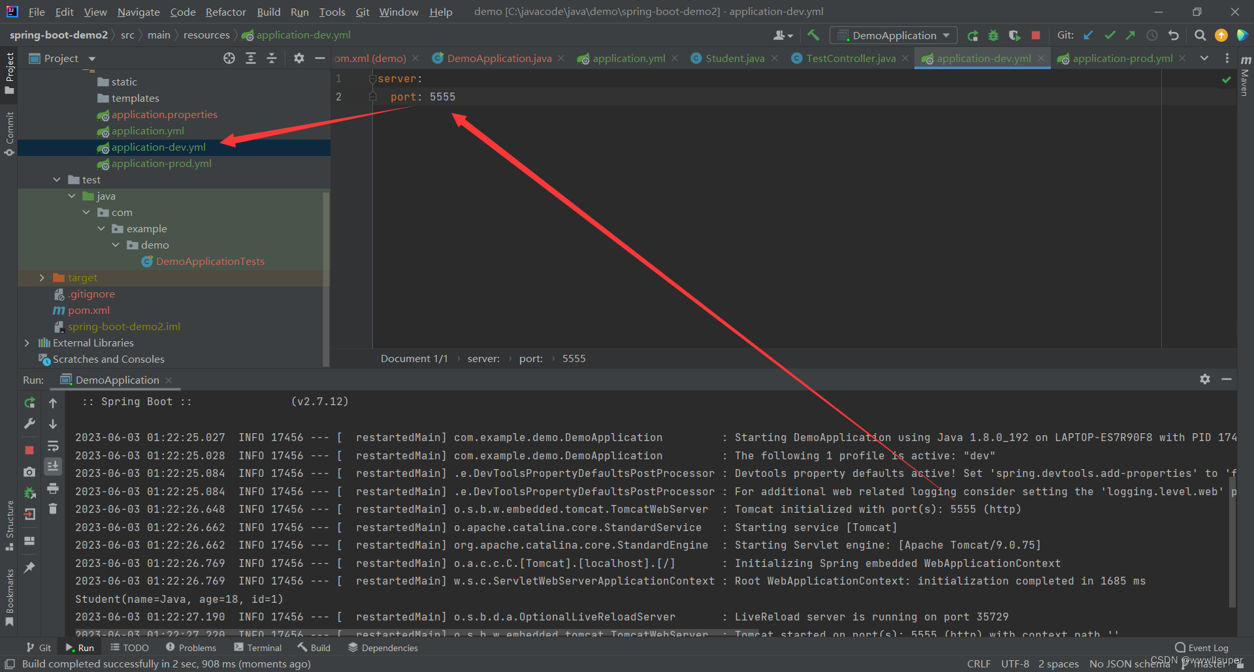Open Event Log
The image size is (1254, 672).
tap(1202, 647)
